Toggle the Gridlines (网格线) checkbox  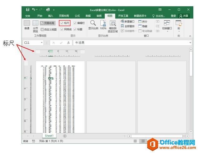point(66,29)
